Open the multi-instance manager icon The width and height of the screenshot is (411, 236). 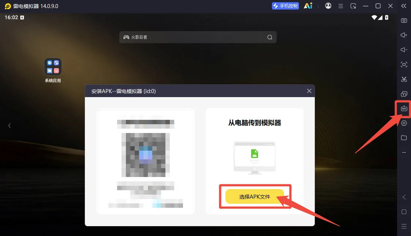404,94
